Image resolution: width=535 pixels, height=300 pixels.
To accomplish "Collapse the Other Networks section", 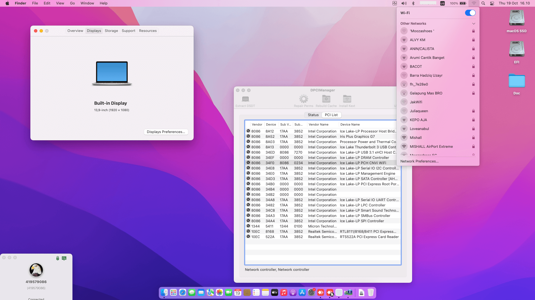I will (x=473, y=24).
